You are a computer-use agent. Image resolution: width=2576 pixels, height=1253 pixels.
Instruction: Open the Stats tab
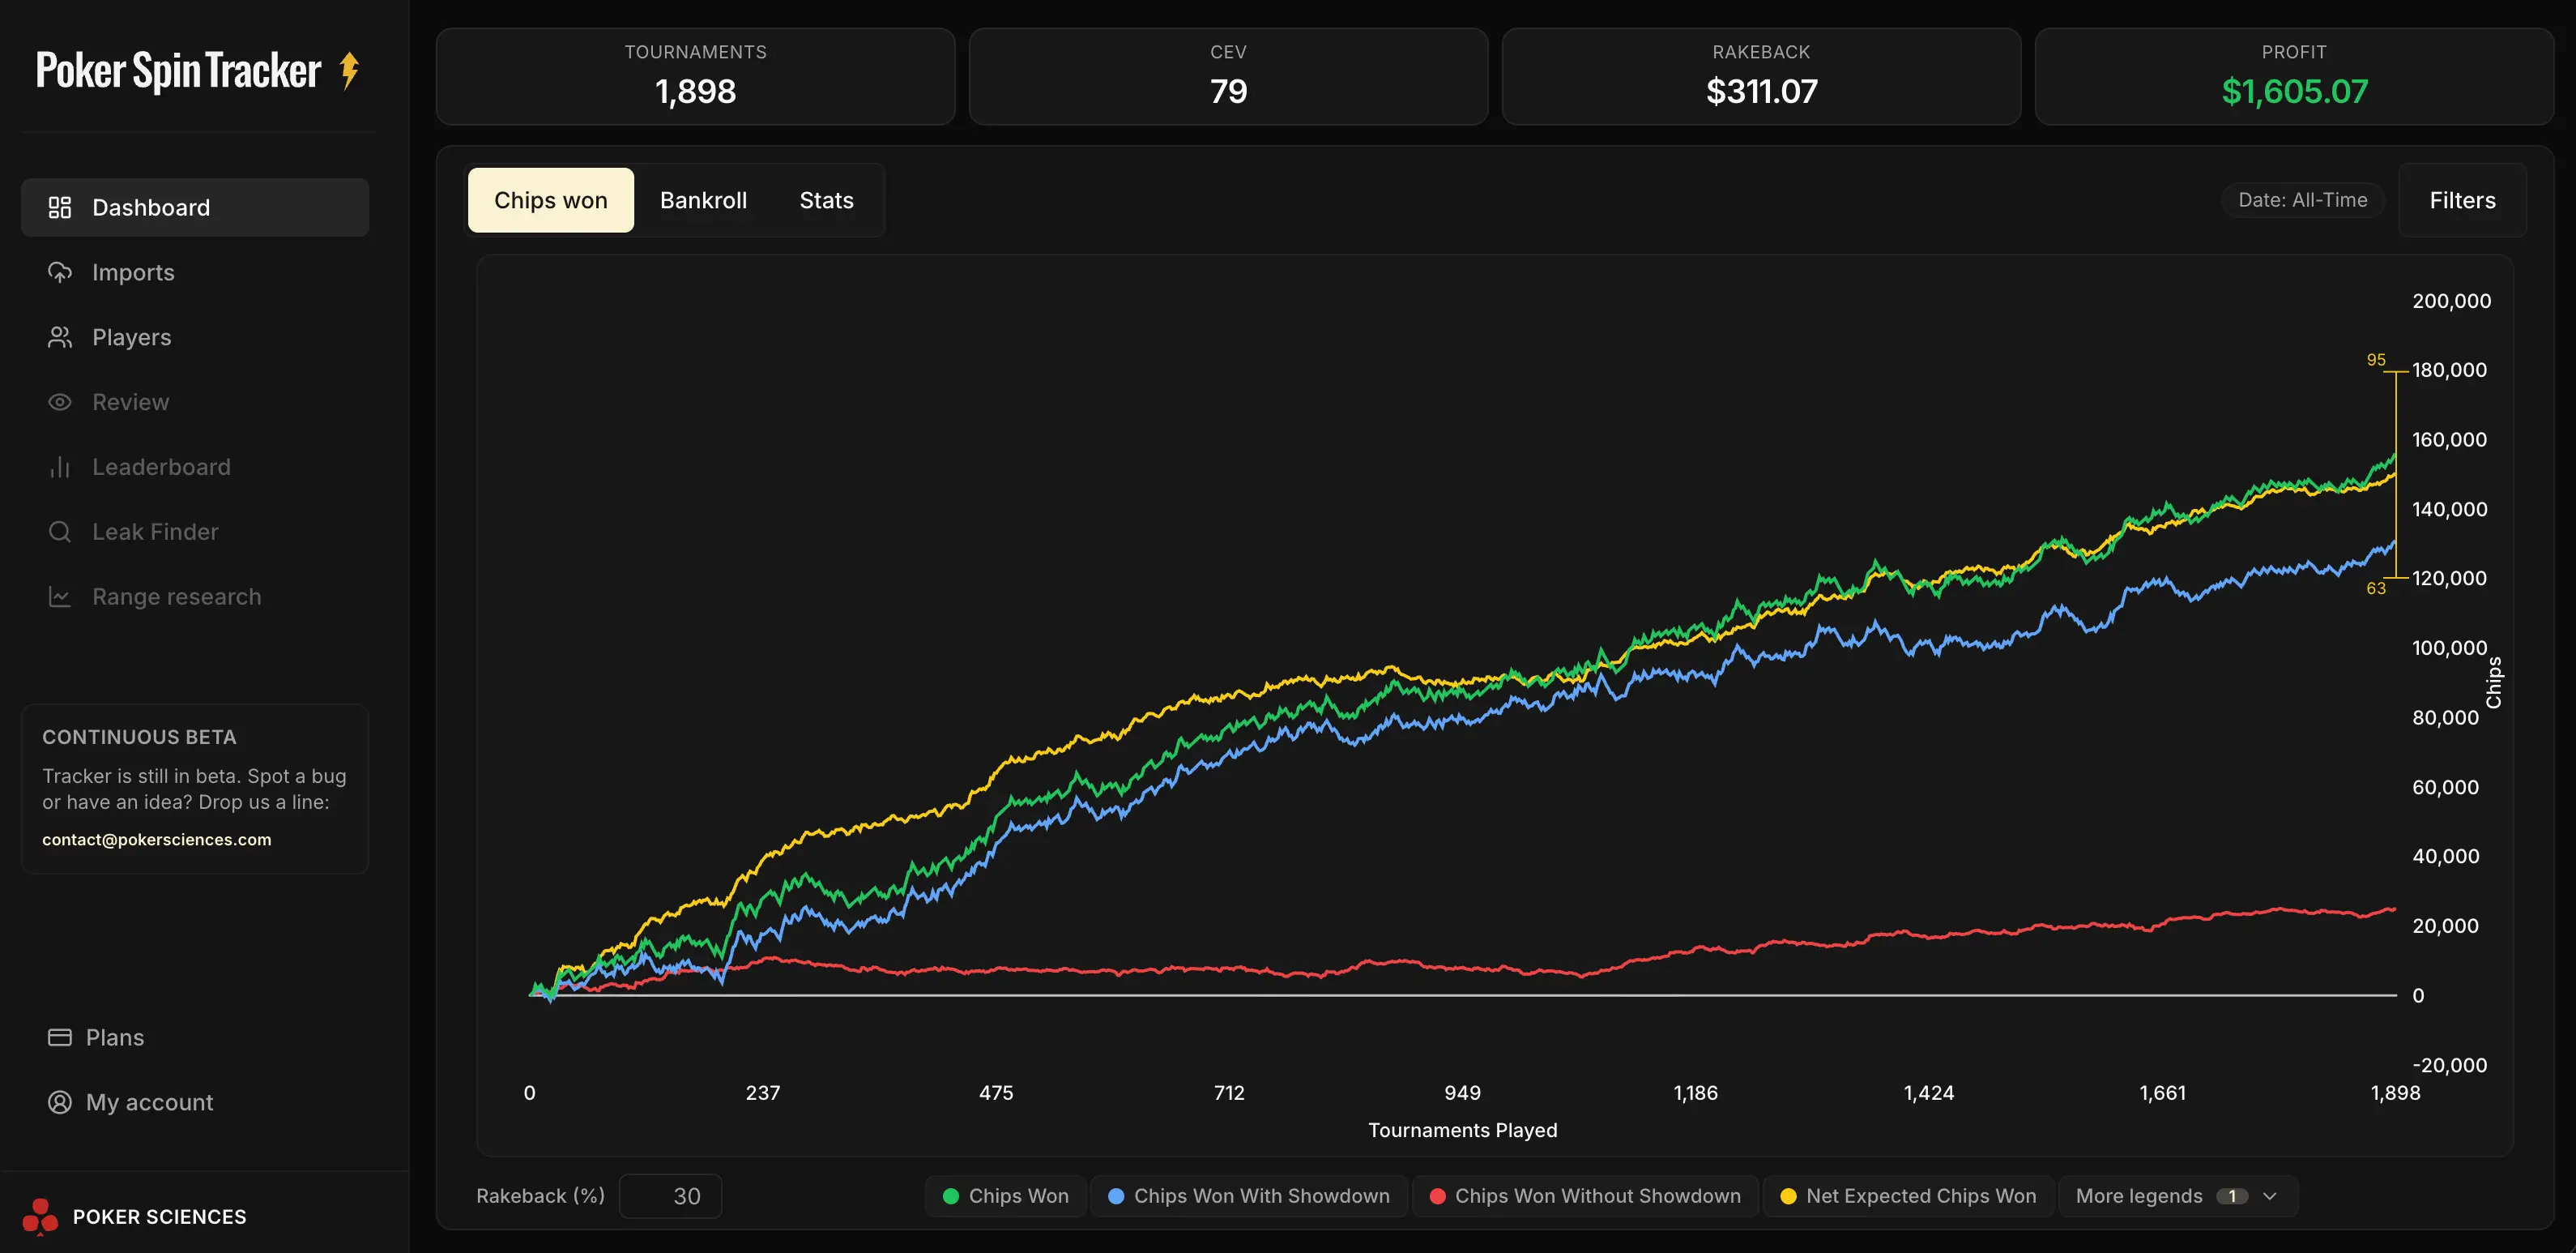click(826, 199)
